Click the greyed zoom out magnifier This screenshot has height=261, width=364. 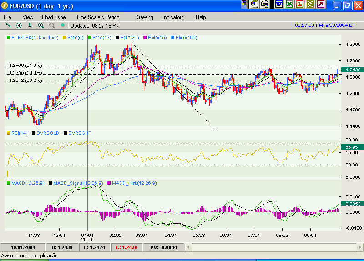coord(52,25)
